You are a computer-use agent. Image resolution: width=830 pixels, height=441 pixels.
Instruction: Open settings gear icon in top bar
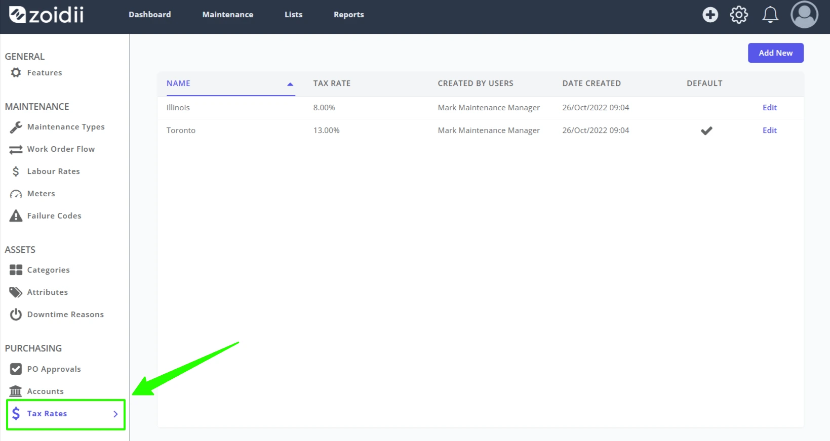click(739, 15)
